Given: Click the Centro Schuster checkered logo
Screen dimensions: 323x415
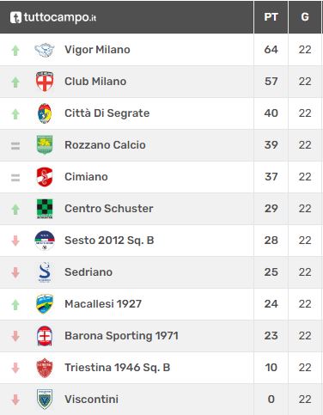Looking at the screenshot, I should point(45,209).
